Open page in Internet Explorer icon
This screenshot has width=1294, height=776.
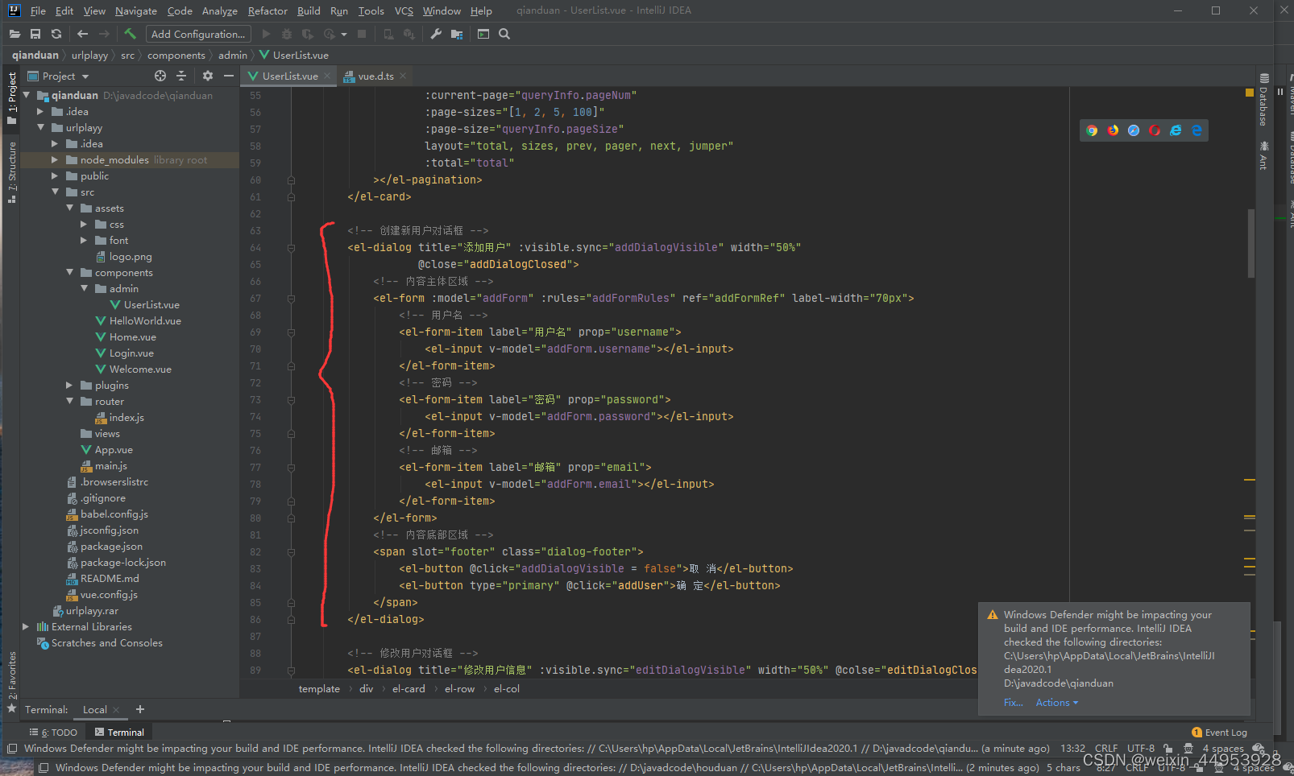1176,130
